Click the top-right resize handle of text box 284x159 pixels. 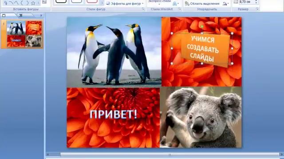click(232, 34)
